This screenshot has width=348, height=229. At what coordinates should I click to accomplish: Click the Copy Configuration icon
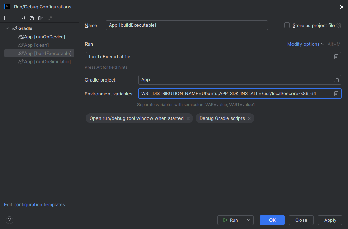23,18
